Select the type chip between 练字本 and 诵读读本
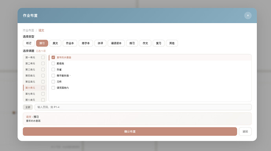The height and width of the screenshot is (151, 271). point(100,43)
